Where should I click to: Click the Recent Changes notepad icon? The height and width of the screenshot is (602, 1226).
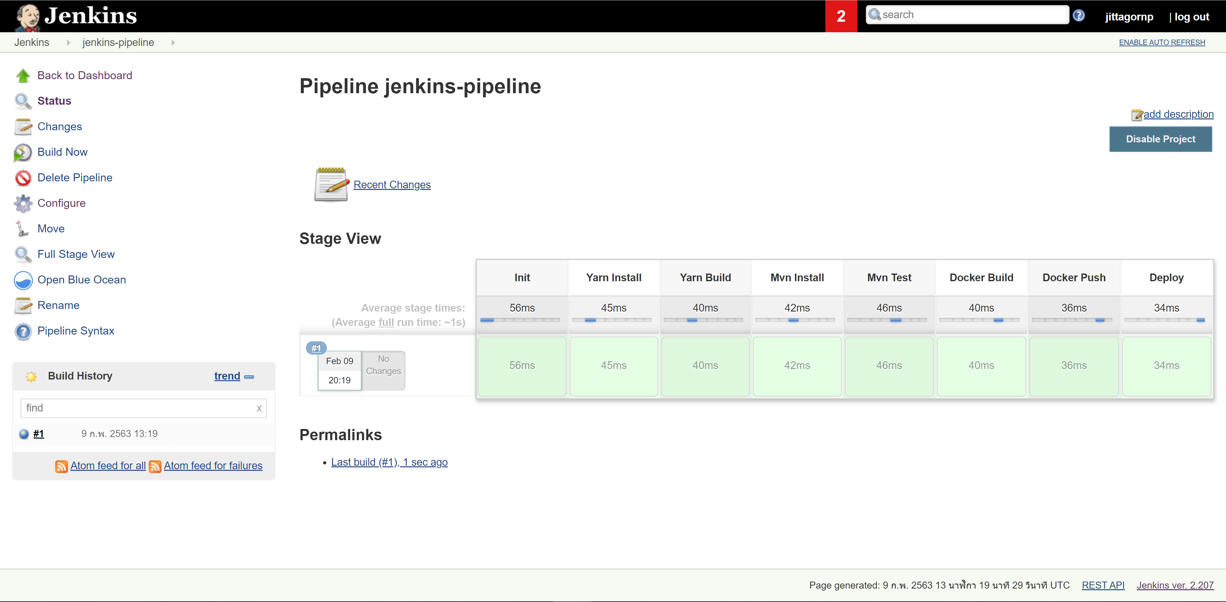(x=331, y=184)
